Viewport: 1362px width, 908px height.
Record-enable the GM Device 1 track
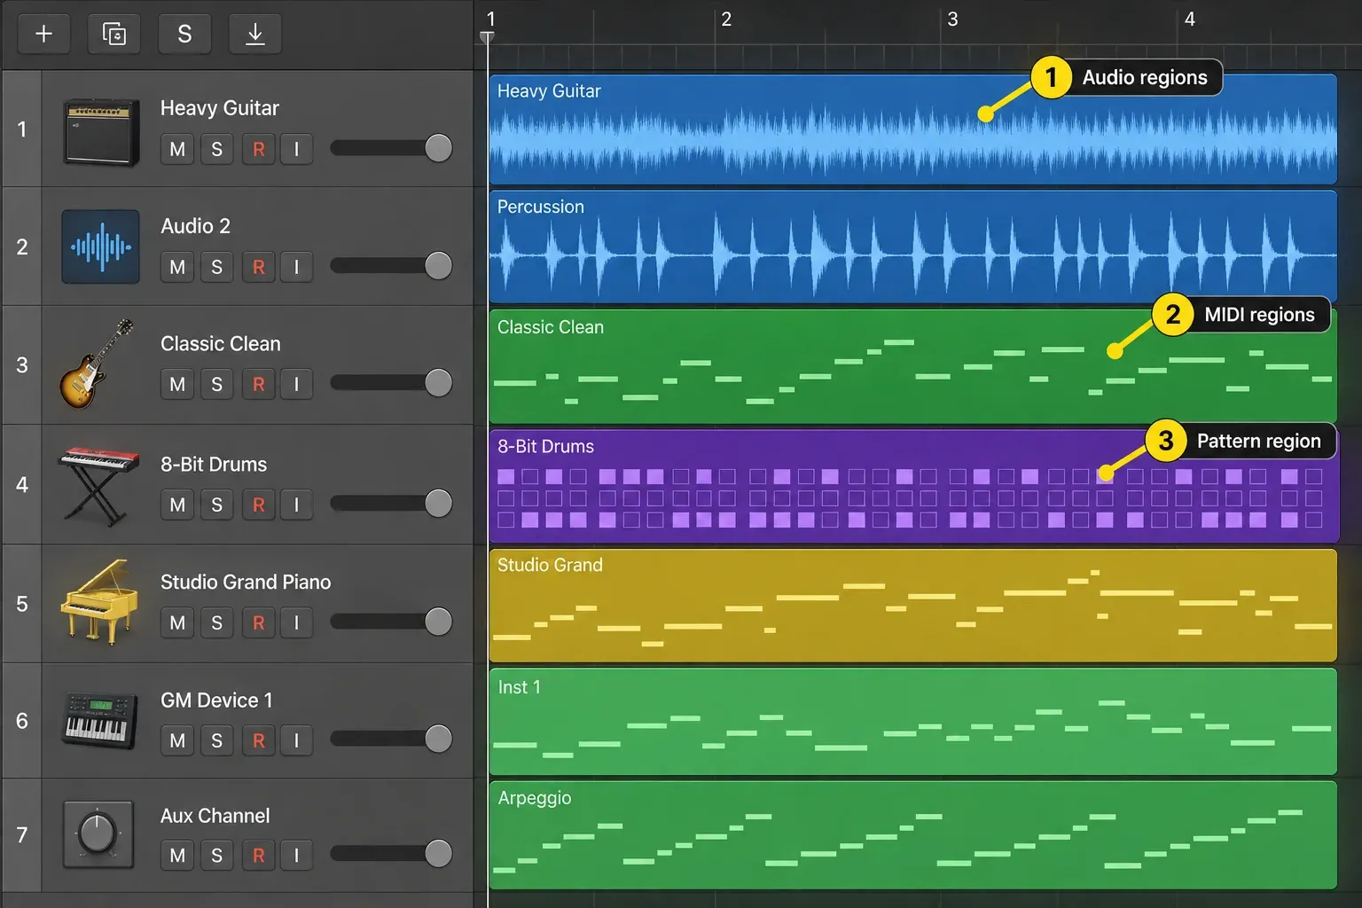258,740
